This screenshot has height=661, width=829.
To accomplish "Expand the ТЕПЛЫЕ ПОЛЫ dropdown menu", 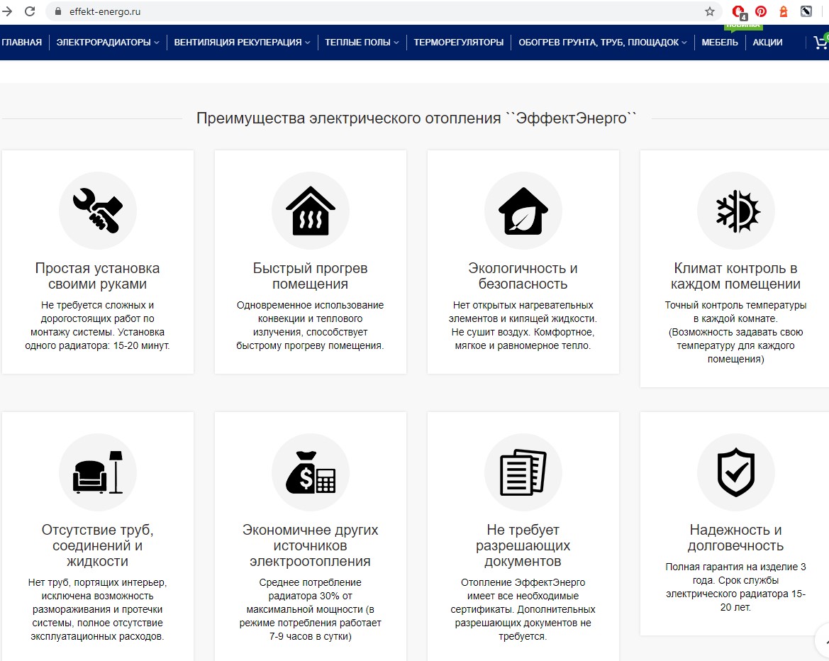I will pyautogui.click(x=362, y=43).
